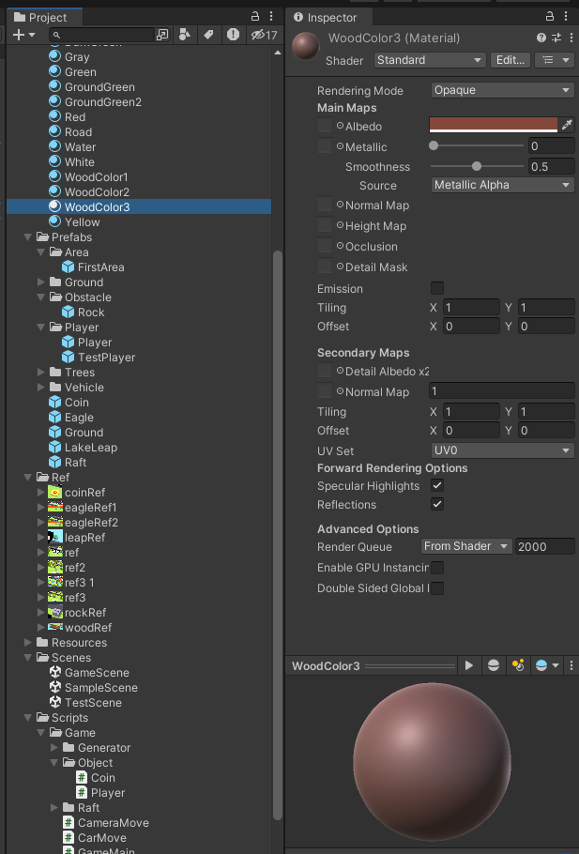Expand the Vehicle folder
Image resolution: width=579 pixels, height=854 pixels.
pos(41,388)
